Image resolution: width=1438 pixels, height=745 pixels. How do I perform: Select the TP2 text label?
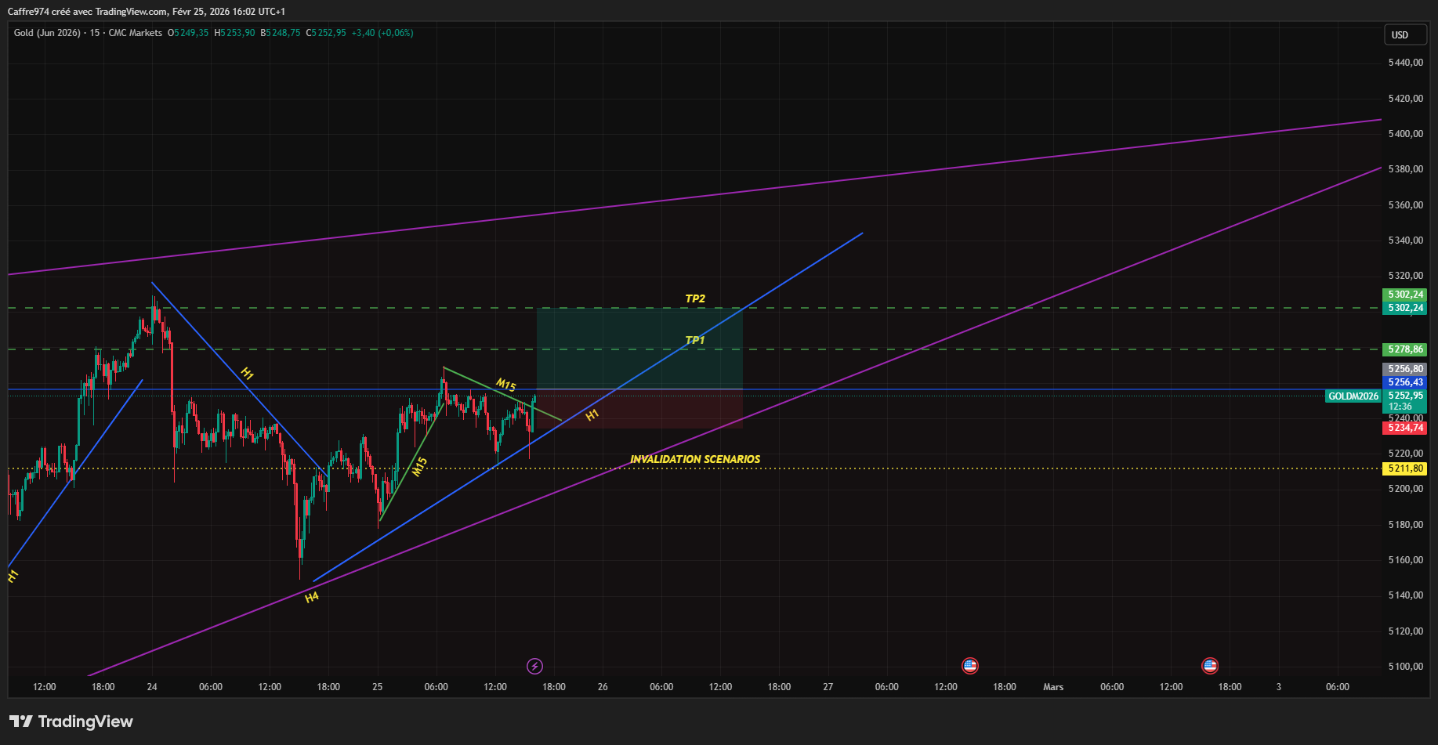pyautogui.click(x=695, y=298)
